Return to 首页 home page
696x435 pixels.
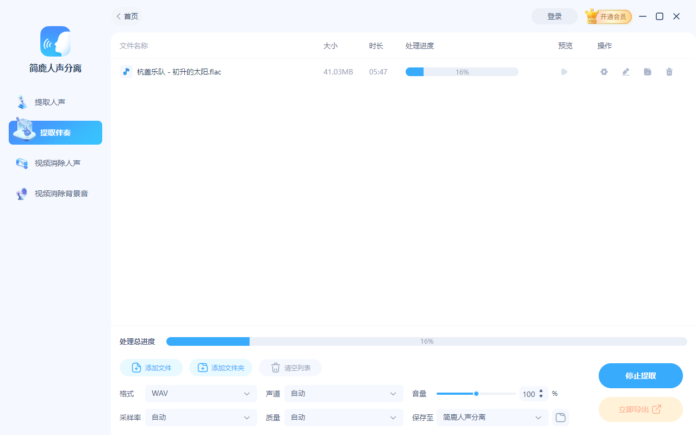point(127,16)
